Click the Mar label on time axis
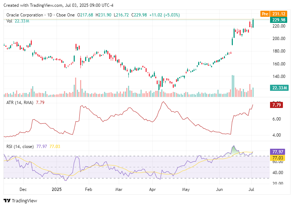Viewport: 294px width, 207px height. (x=119, y=189)
